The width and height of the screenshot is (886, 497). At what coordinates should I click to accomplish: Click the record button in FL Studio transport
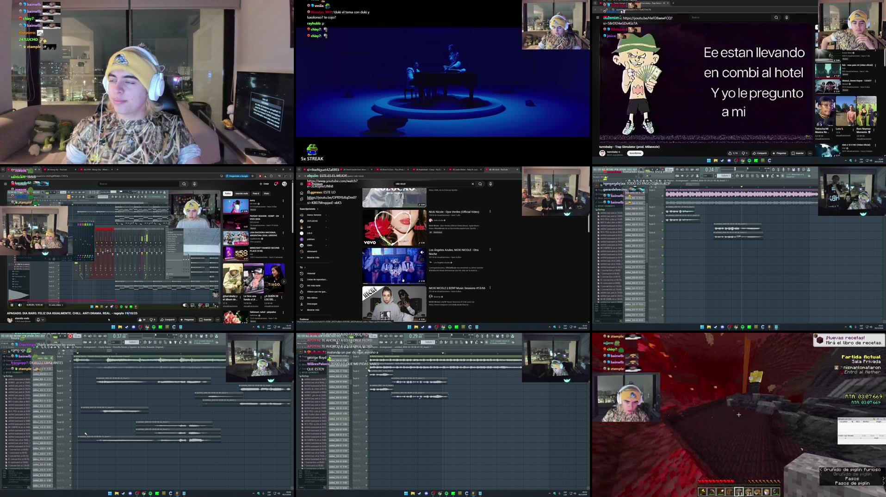coord(70,337)
